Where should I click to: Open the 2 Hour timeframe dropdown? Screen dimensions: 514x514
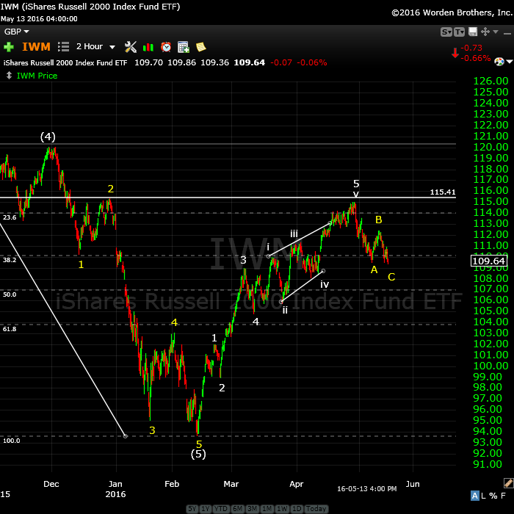(x=95, y=46)
